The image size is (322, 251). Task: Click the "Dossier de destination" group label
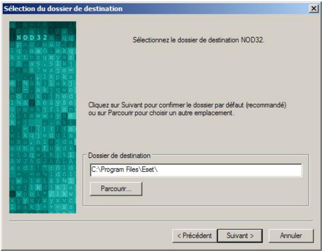click(119, 156)
